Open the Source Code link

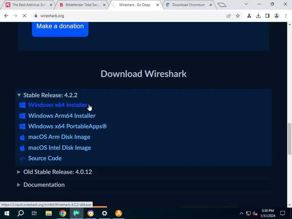(x=45, y=158)
